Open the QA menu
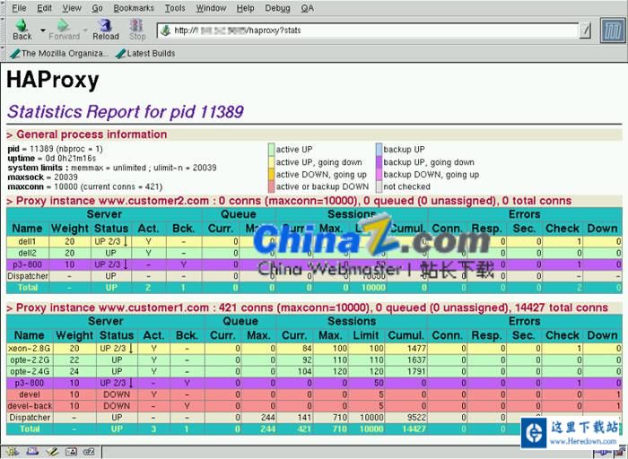This screenshot has height=459, width=628. 307,8
